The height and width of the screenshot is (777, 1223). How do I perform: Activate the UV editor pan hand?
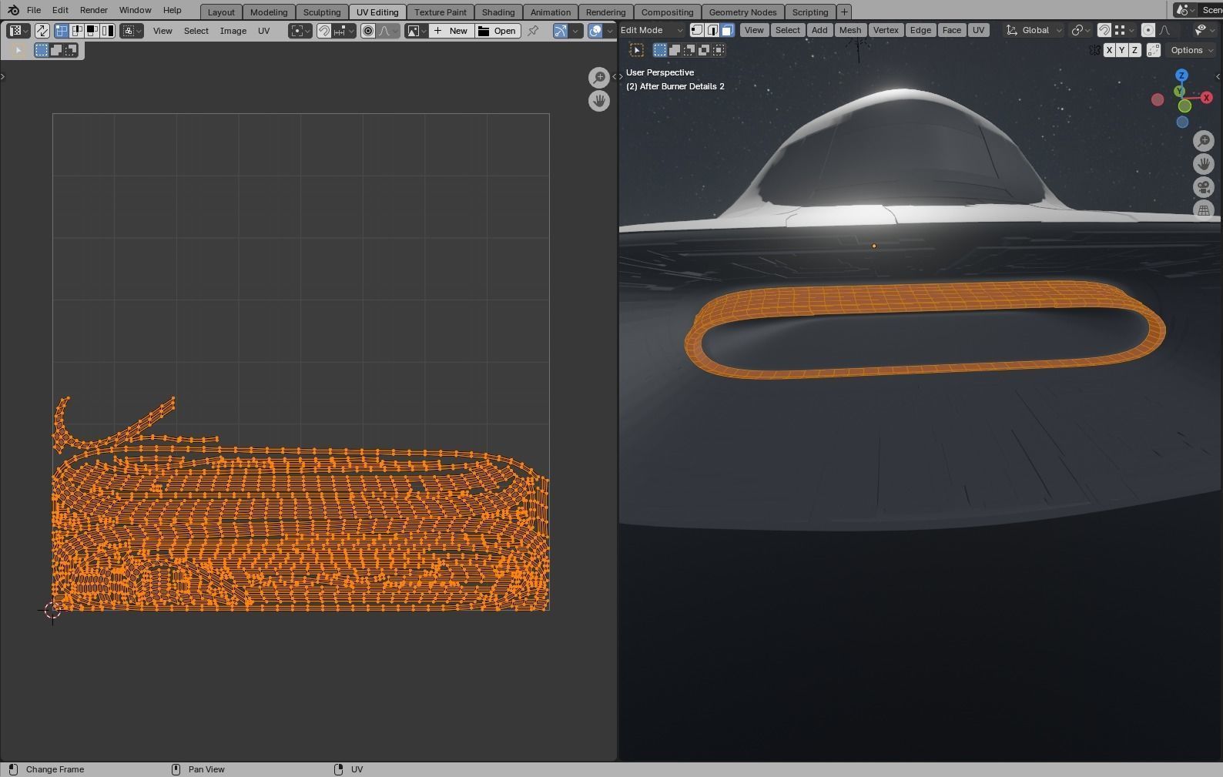point(599,101)
